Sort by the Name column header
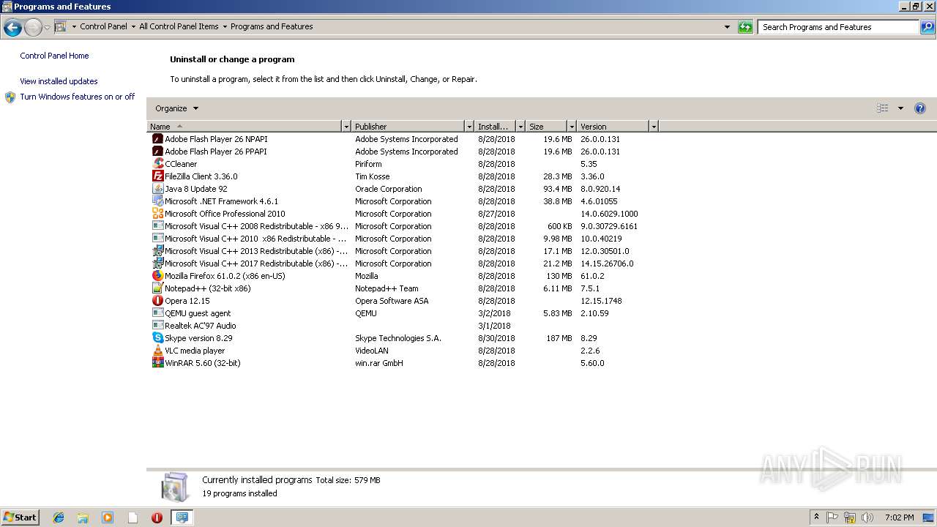 pos(244,127)
